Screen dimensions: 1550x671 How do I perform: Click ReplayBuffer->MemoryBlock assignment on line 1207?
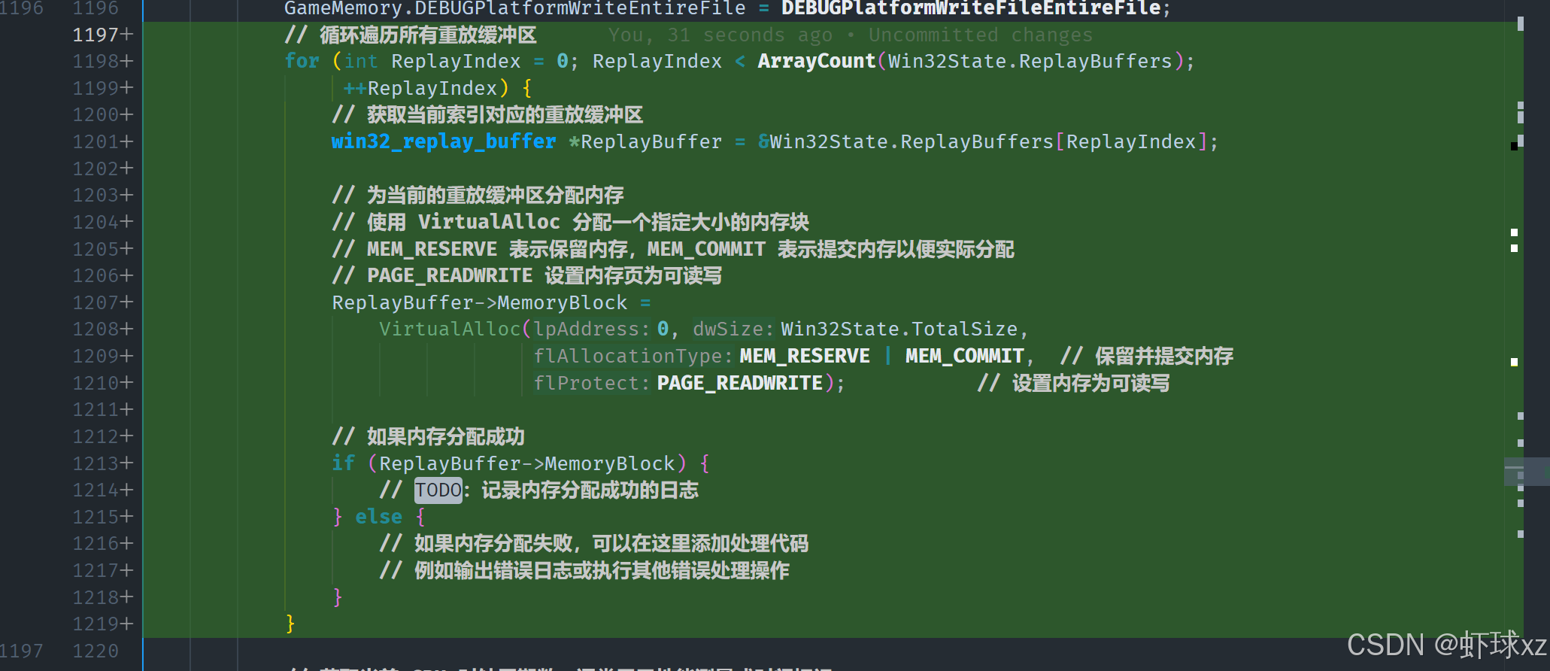tap(480, 302)
